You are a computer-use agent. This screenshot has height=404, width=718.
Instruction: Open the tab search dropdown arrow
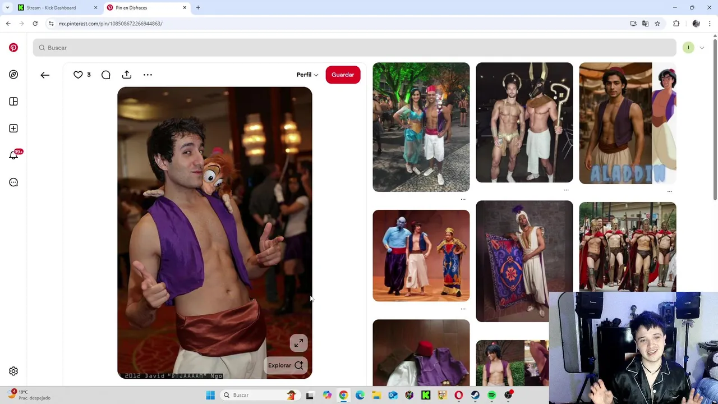pyautogui.click(x=7, y=8)
